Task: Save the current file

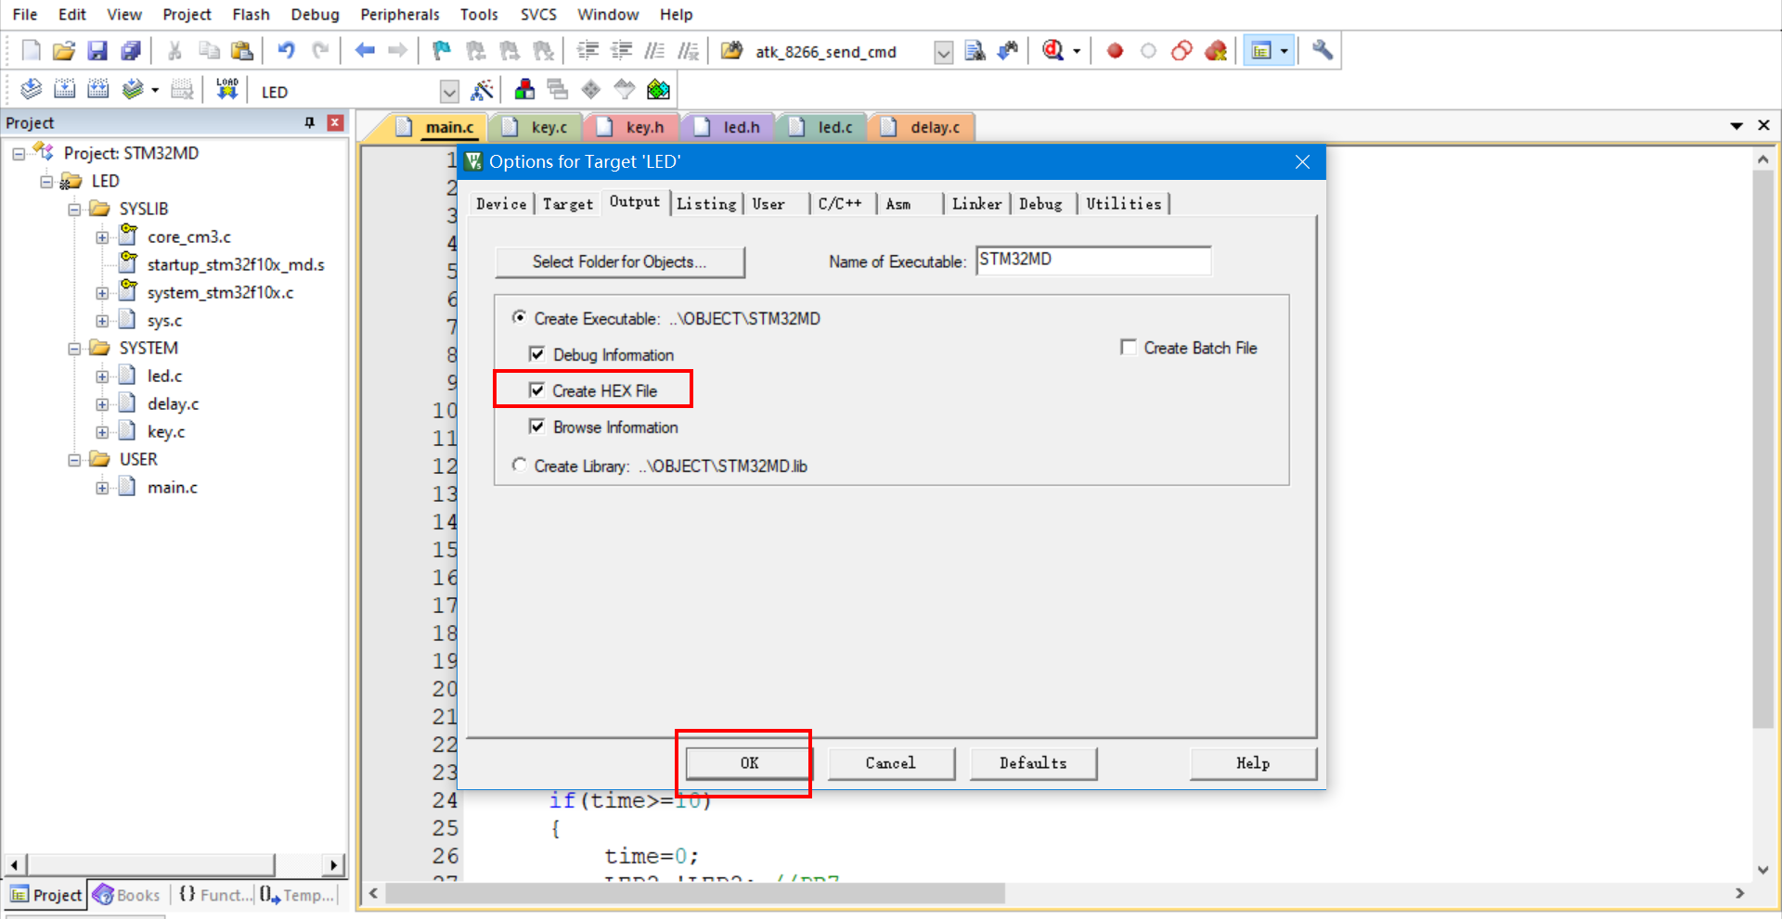Action: (x=97, y=51)
